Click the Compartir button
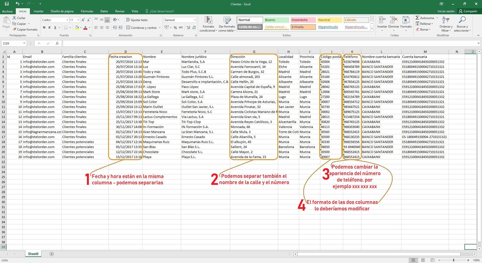Screen dimensions: 482x263 click(x=468, y=11)
